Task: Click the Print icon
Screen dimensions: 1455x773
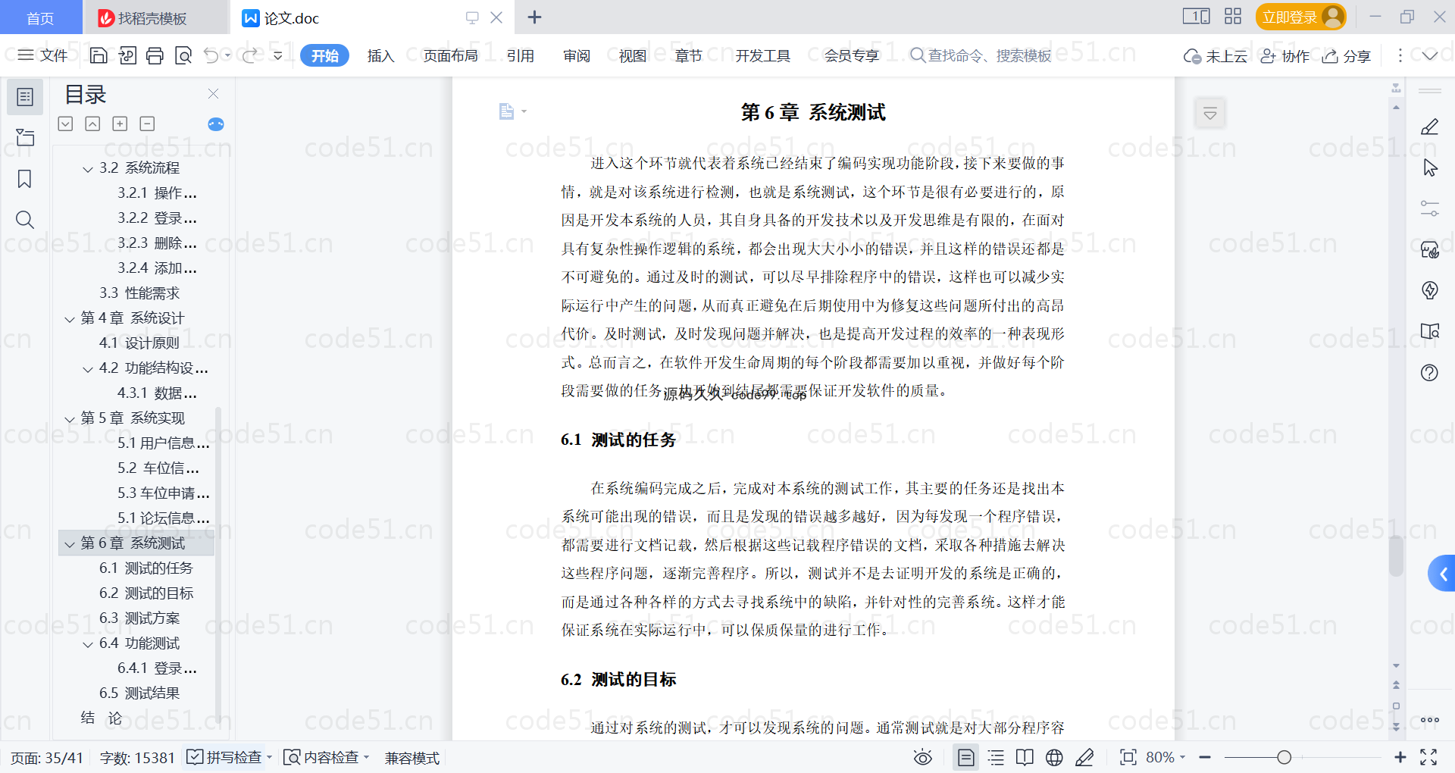Action: click(x=155, y=55)
